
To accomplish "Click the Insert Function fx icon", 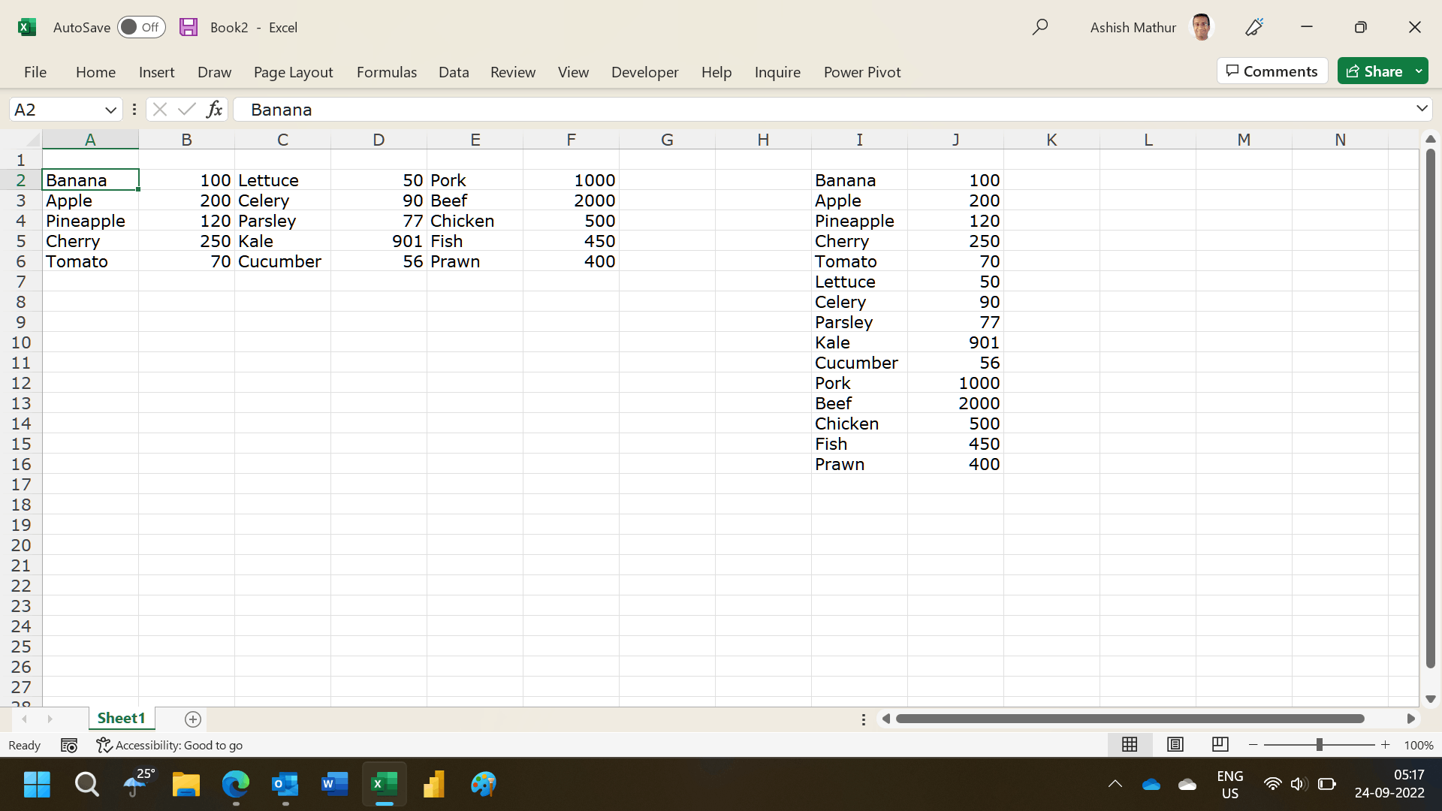I will [x=214, y=110].
